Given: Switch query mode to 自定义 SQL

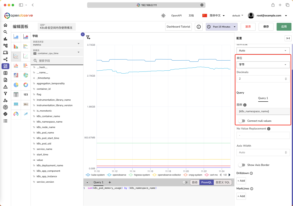Looking at the screenshot, I should 223,182.
